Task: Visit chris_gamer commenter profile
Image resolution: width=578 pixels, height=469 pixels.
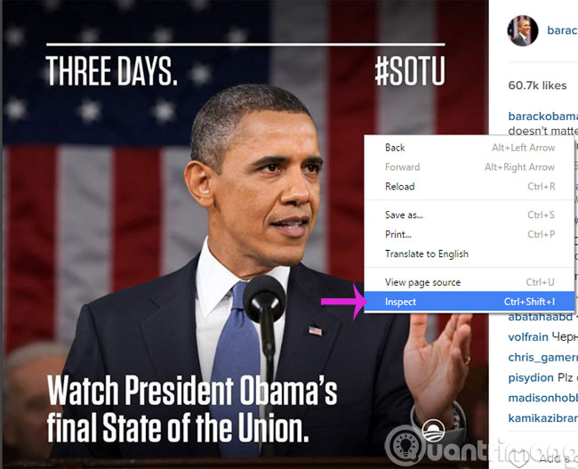Action: point(543,357)
